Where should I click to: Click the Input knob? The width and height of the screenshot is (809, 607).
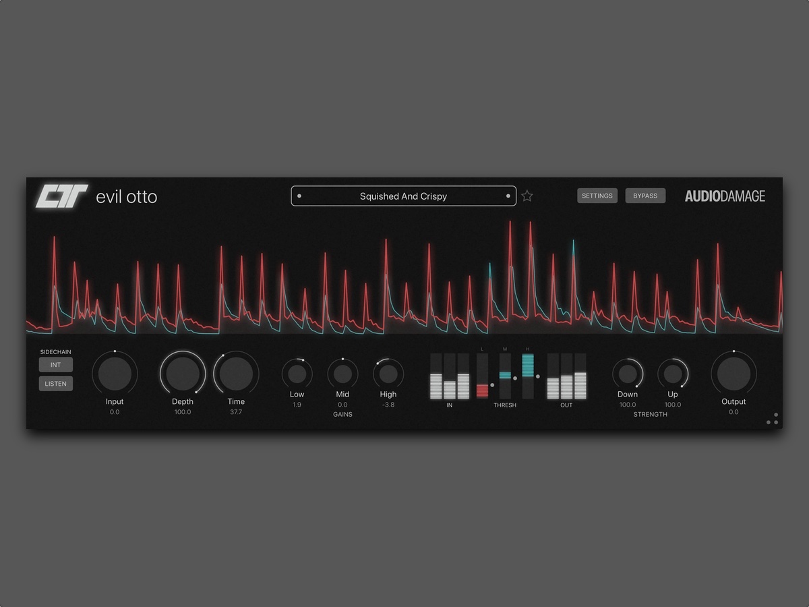pos(115,374)
